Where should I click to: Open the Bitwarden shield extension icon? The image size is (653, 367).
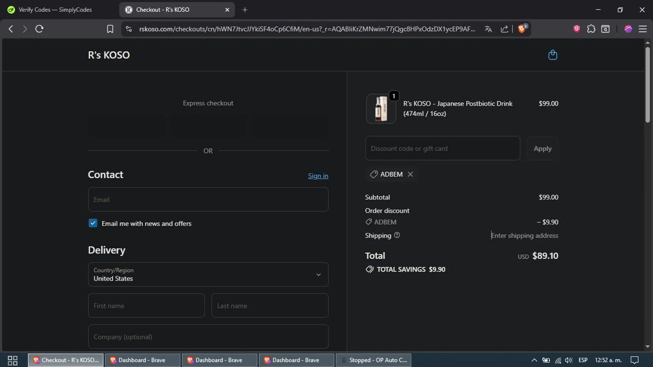(x=577, y=29)
